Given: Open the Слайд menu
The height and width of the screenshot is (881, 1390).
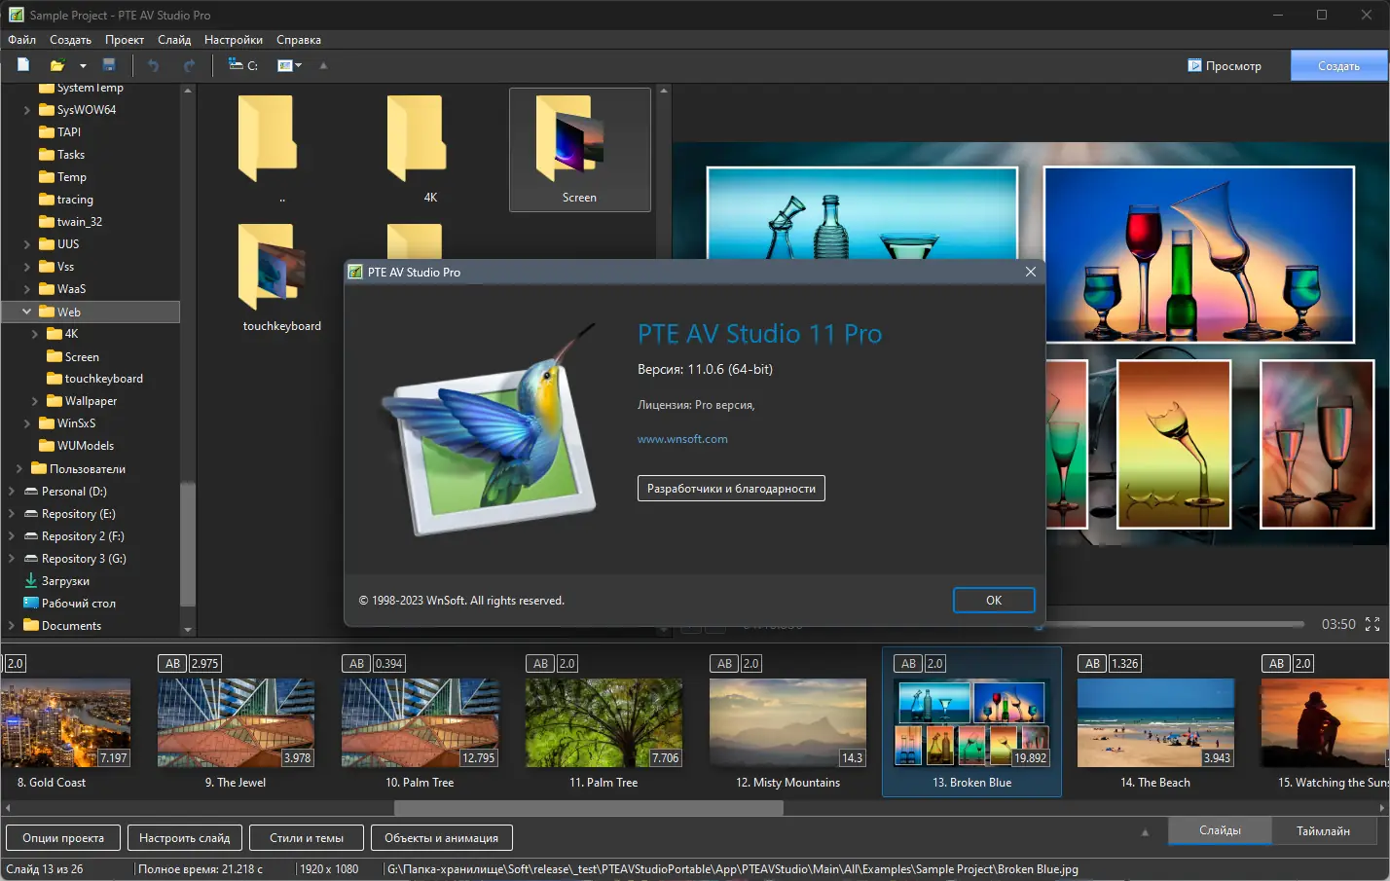Looking at the screenshot, I should point(174,40).
